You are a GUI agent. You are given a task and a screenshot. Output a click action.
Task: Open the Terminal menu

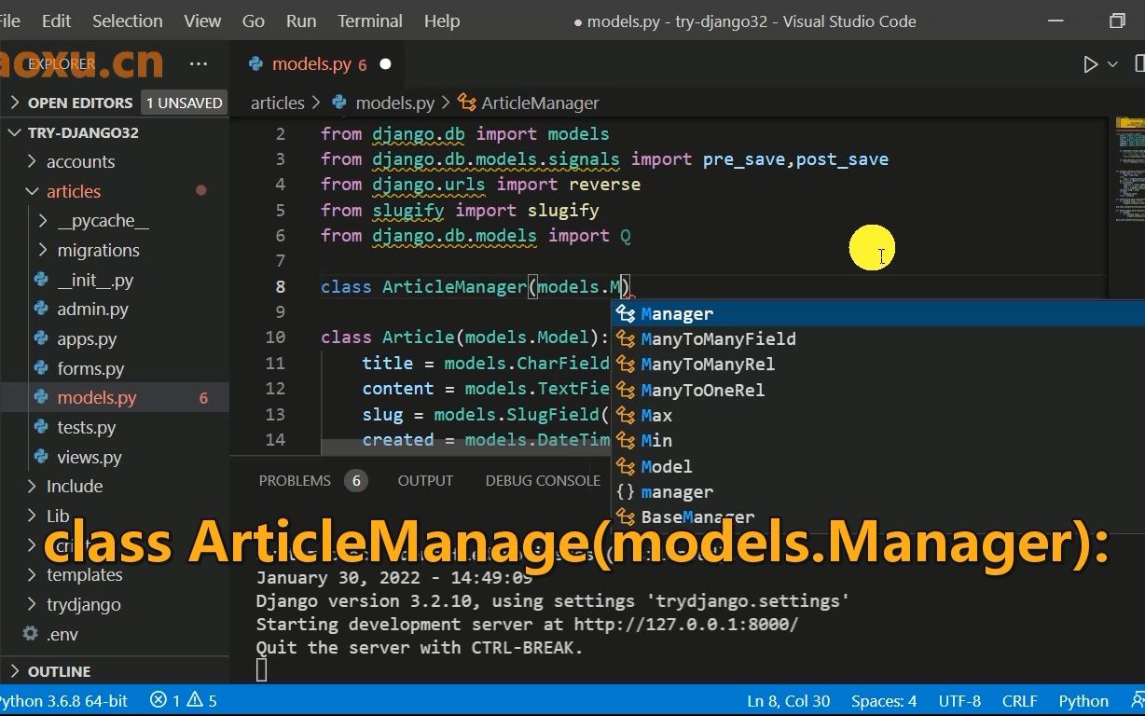pos(368,21)
